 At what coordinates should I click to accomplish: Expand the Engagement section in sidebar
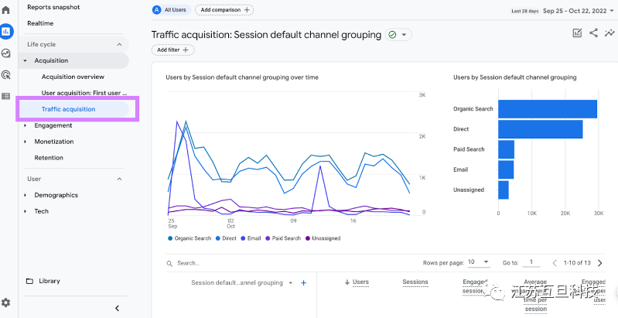(53, 125)
